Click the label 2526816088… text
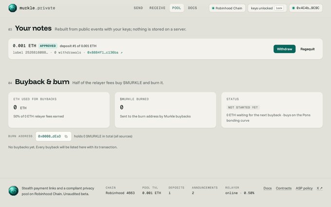 pos(30,53)
